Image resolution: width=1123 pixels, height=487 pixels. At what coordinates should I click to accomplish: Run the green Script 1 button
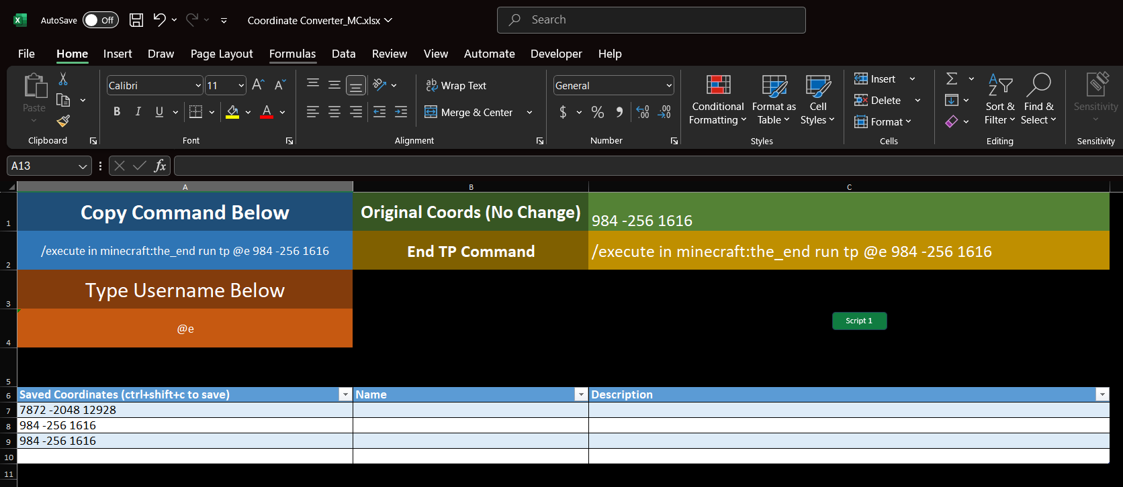(x=860, y=321)
